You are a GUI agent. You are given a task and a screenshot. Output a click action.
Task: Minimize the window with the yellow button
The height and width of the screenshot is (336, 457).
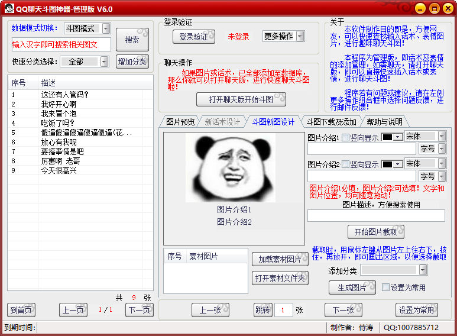pos(420,8)
